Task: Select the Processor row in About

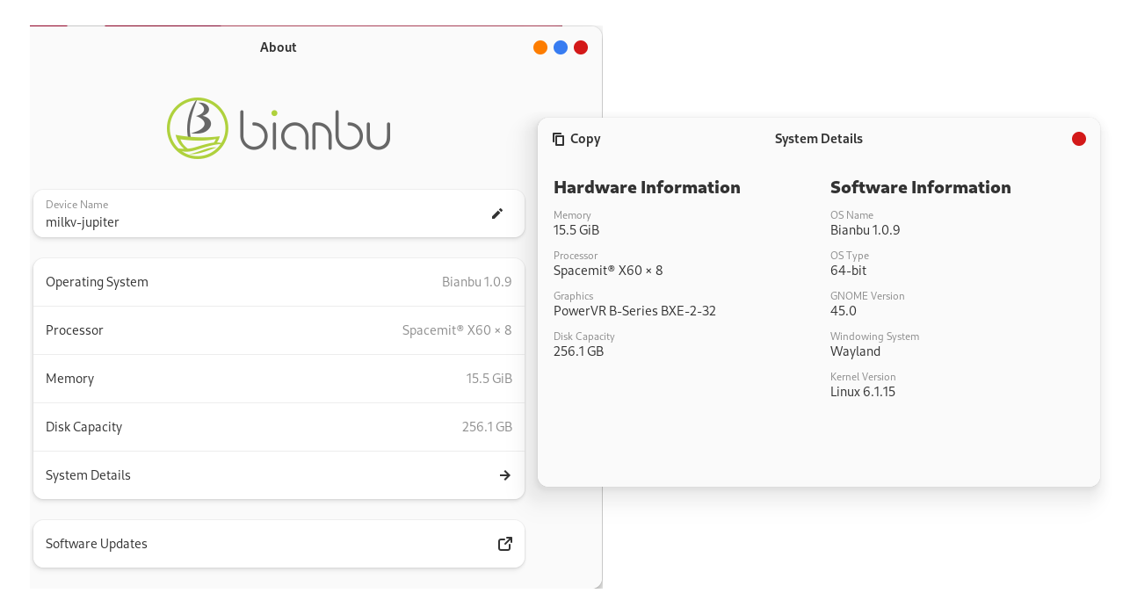Action: (x=279, y=330)
